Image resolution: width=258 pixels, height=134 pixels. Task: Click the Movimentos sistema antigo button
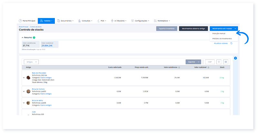click(193, 29)
